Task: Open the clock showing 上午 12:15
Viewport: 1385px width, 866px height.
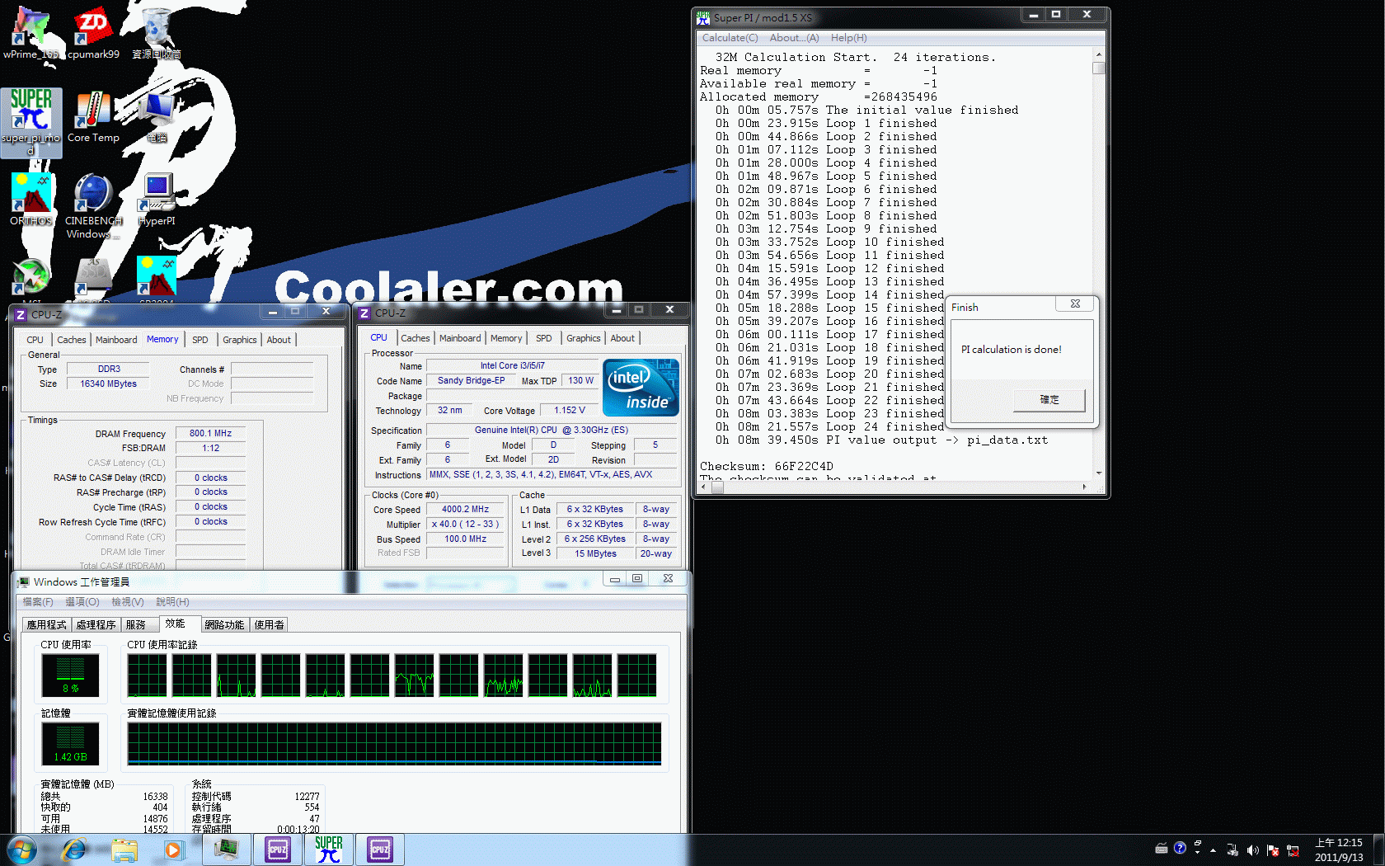Action: (x=1339, y=850)
